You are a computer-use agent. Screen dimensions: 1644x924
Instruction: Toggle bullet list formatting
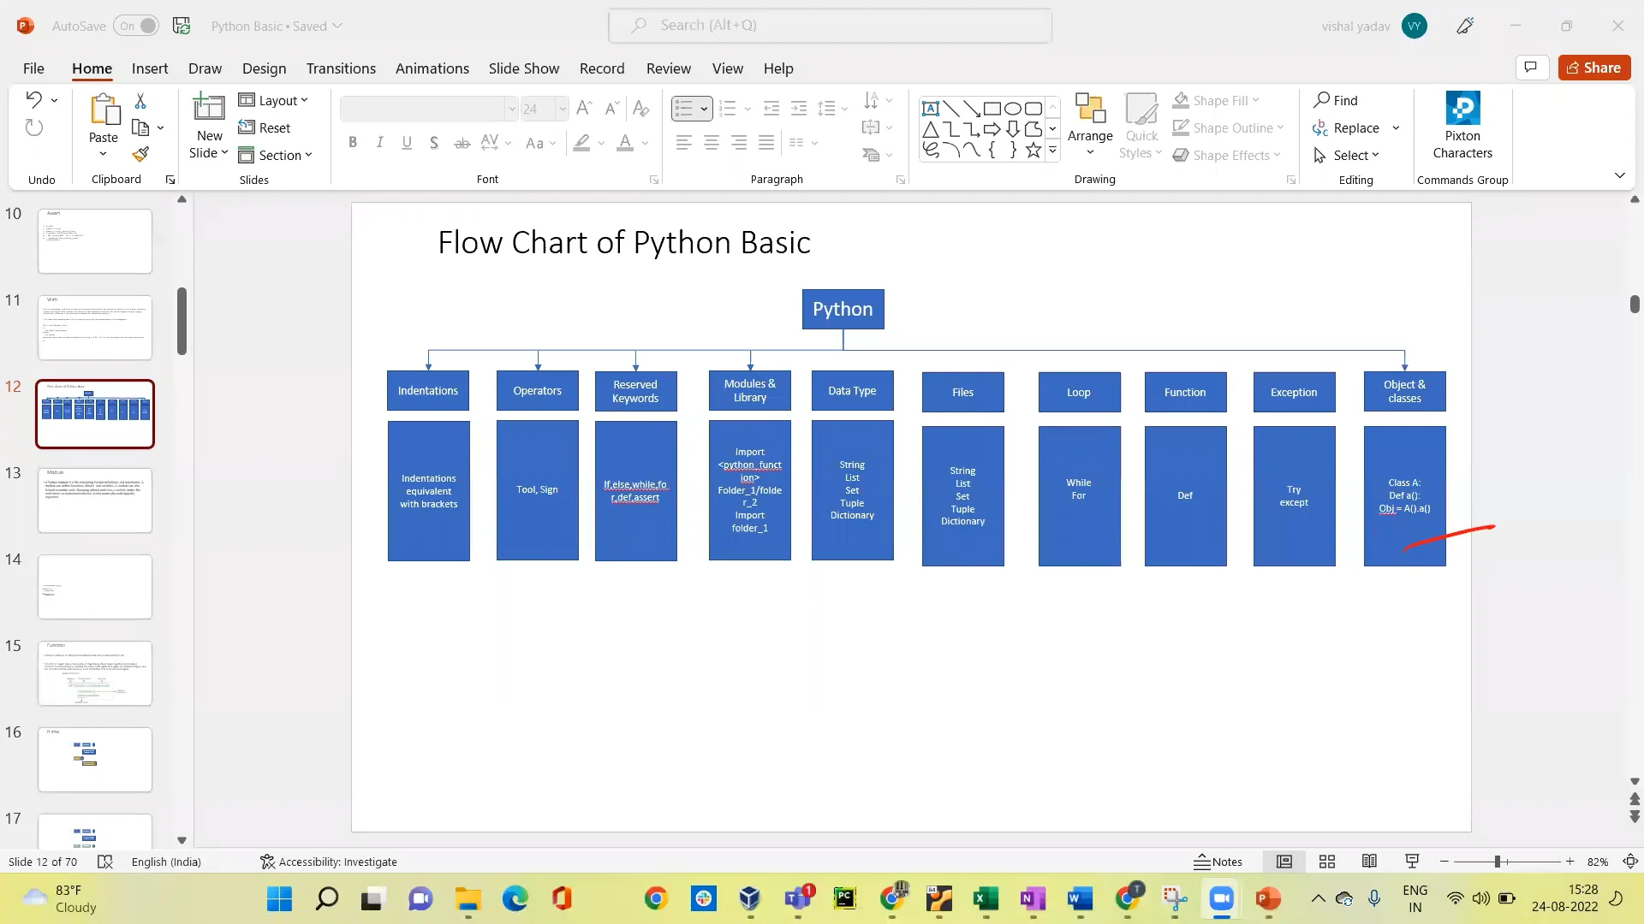point(686,108)
